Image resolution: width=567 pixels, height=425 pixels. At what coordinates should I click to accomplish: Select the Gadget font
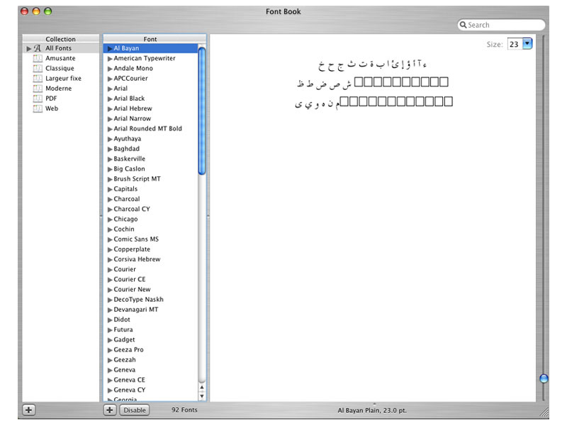[124, 340]
